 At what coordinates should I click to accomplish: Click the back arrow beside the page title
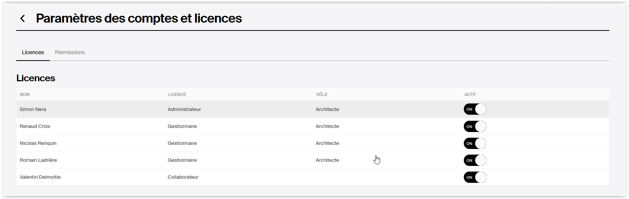point(23,18)
